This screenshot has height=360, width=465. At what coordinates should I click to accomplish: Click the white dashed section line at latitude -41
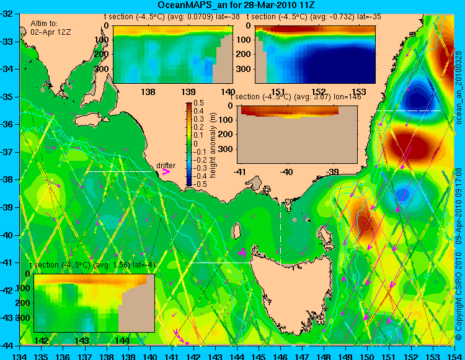point(221,263)
